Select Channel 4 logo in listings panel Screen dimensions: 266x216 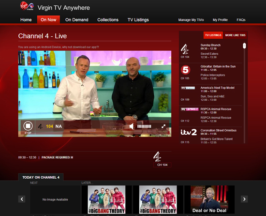185,49
